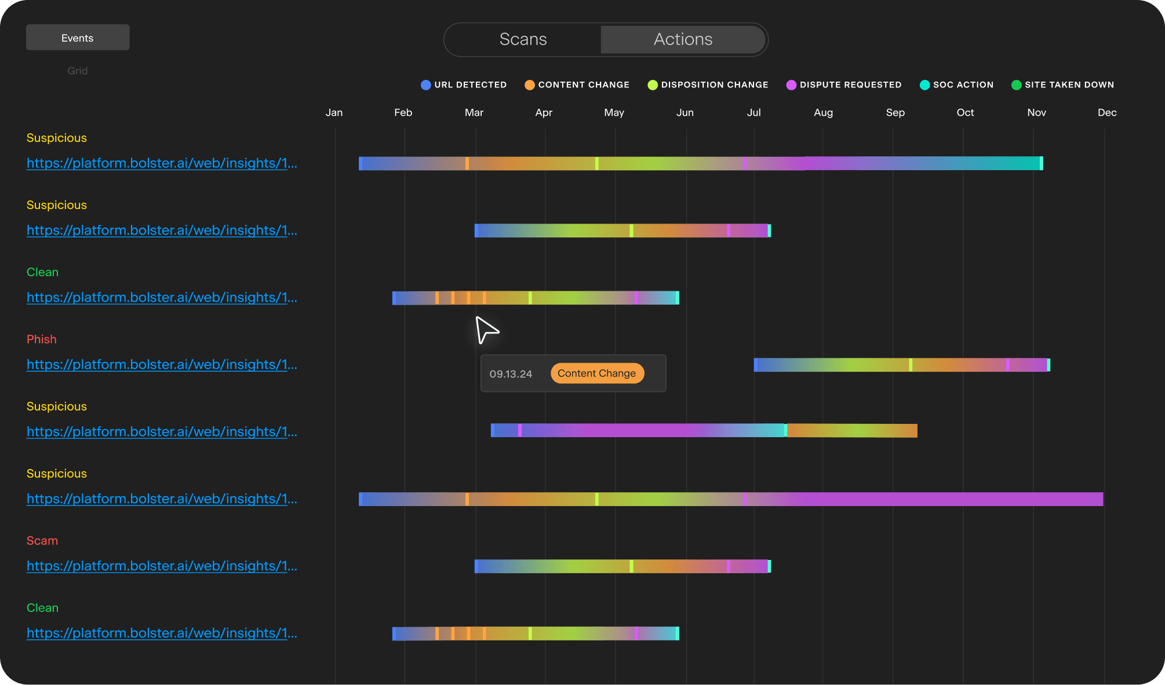Click the long purple segment in sixth row
Viewport: 1165px width, 685px height.
(x=927, y=499)
